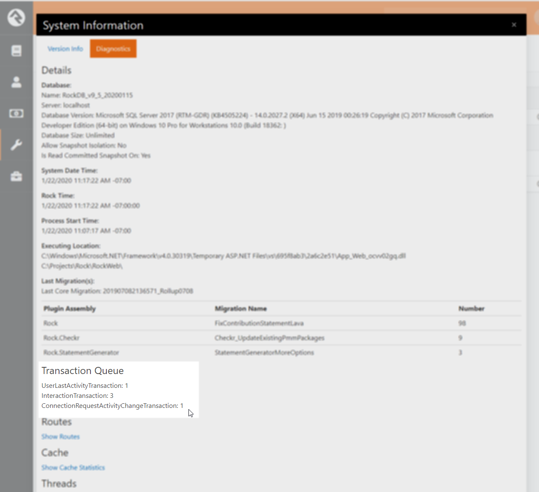
Task: Click the Threads heading
Action: (59, 484)
